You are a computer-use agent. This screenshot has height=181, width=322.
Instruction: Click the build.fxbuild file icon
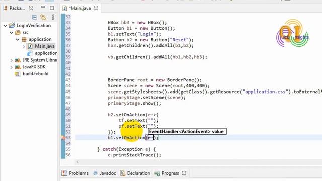coord(17,74)
